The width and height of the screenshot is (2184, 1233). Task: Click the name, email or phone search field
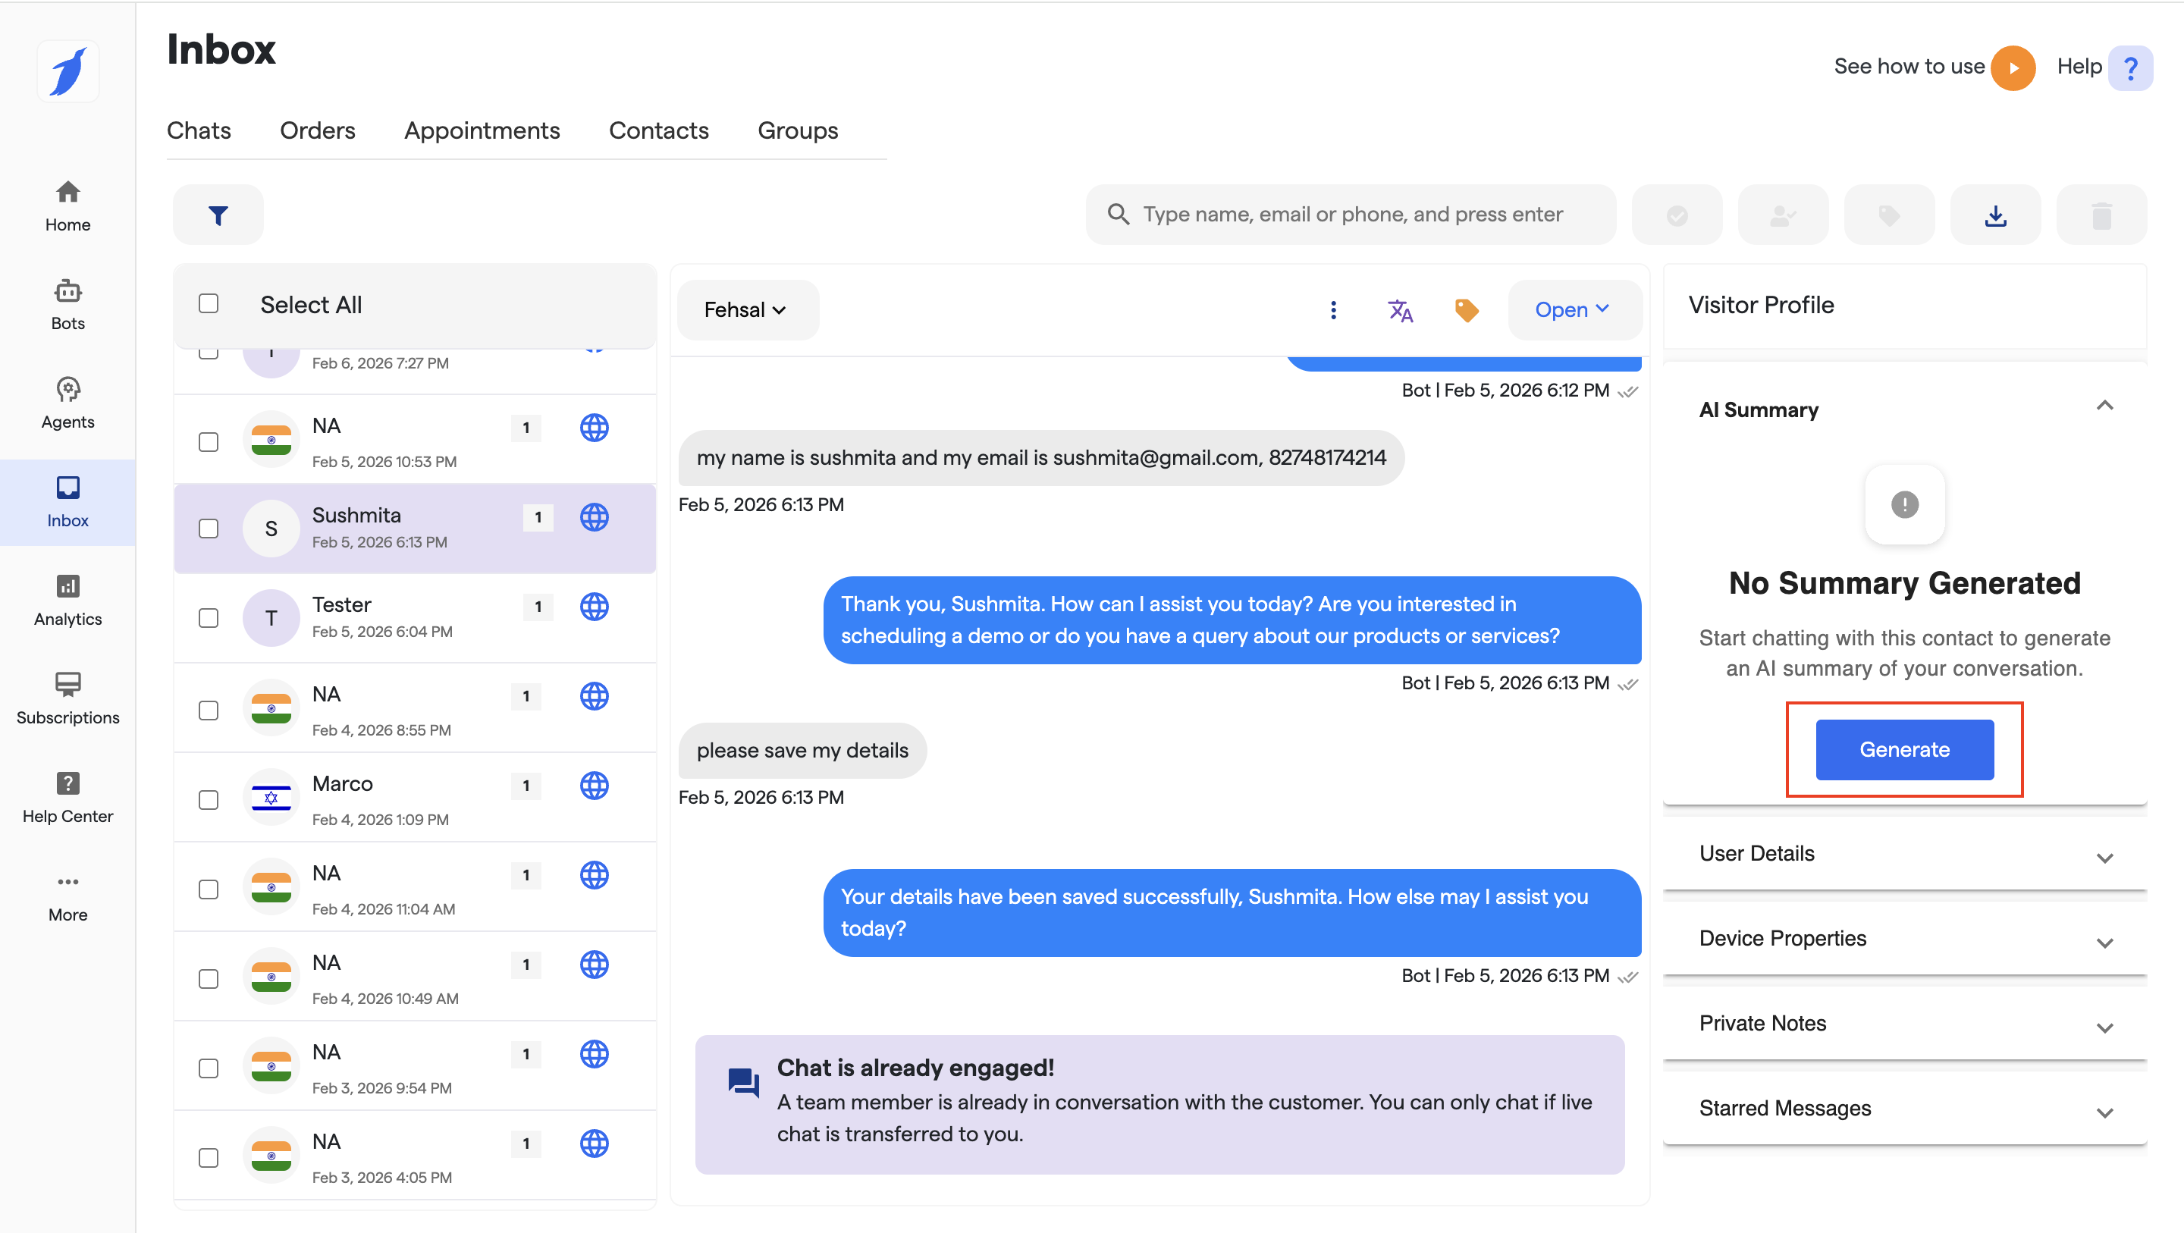[1352, 215]
